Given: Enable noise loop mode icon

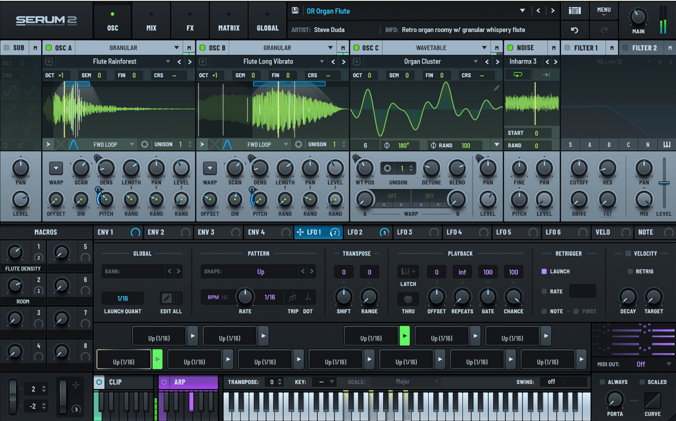Looking at the screenshot, I should point(518,74).
